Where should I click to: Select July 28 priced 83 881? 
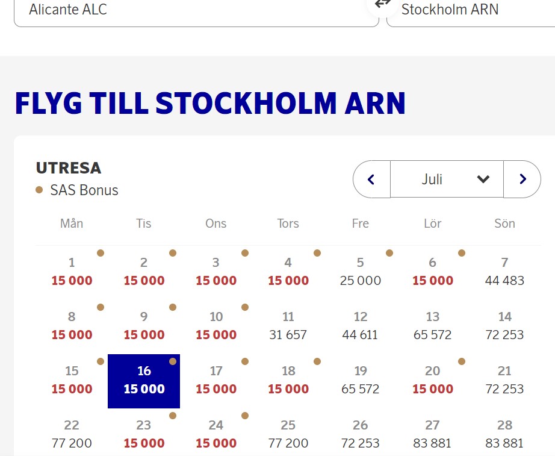(504, 434)
